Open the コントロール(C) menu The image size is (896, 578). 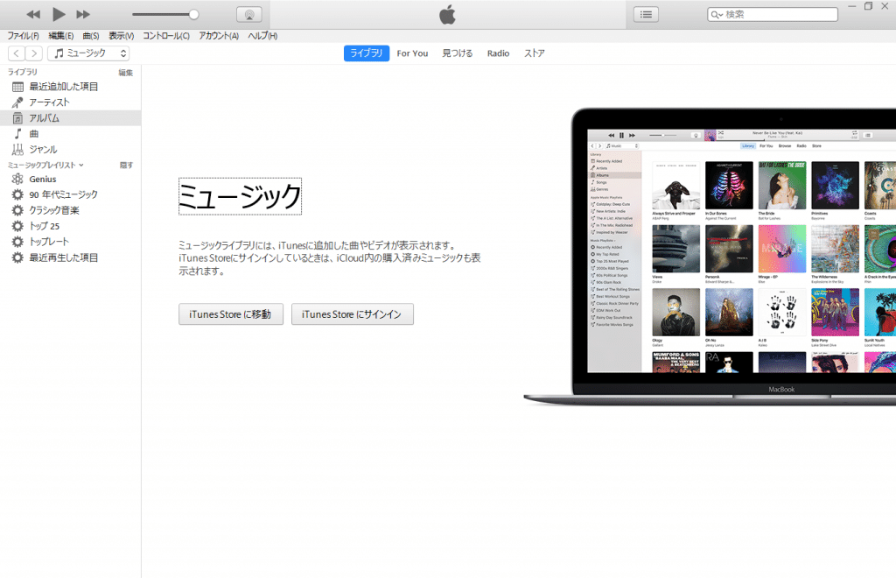[x=165, y=35]
